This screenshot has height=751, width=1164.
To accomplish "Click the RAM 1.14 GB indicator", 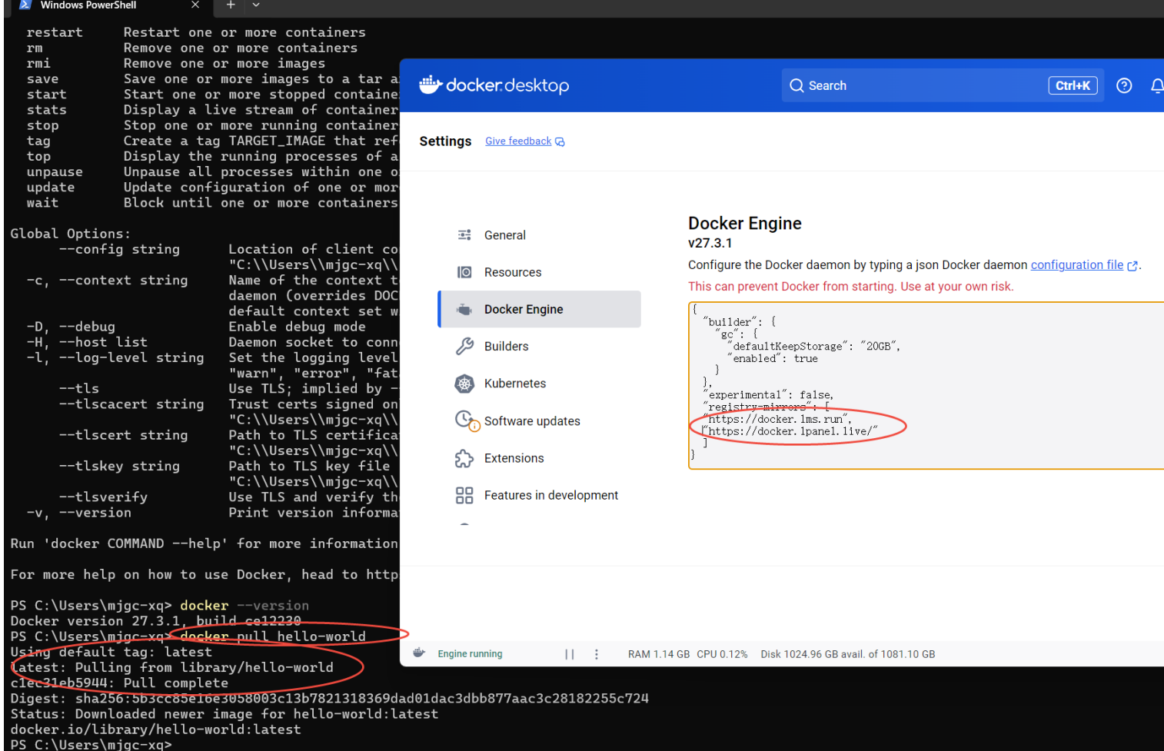I will (659, 654).
